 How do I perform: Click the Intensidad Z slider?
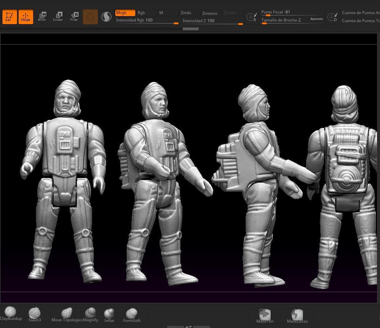coord(212,21)
